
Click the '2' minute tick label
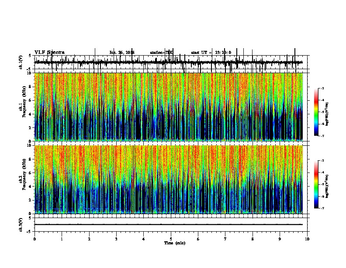pos(89,239)
